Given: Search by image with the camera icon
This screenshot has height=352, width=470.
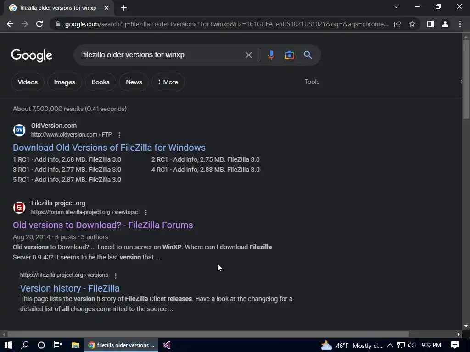Looking at the screenshot, I should click(289, 55).
